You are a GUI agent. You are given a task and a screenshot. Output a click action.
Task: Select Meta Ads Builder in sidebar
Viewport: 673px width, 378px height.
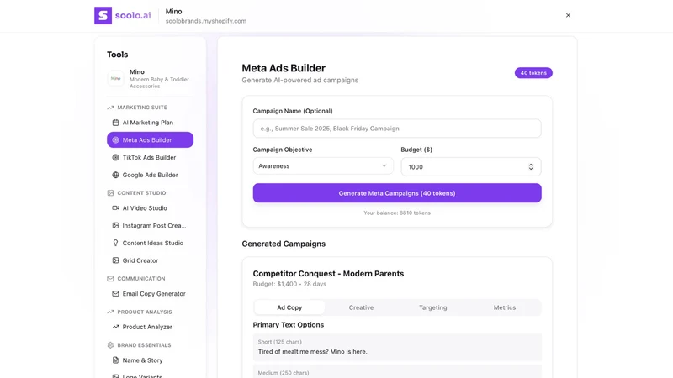tap(151, 140)
